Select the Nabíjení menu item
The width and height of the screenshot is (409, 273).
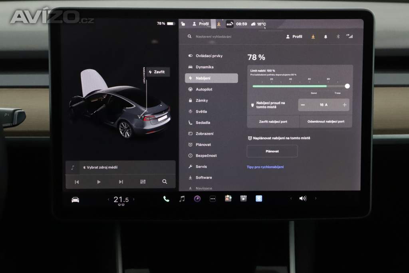pyautogui.click(x=211, y=78)
